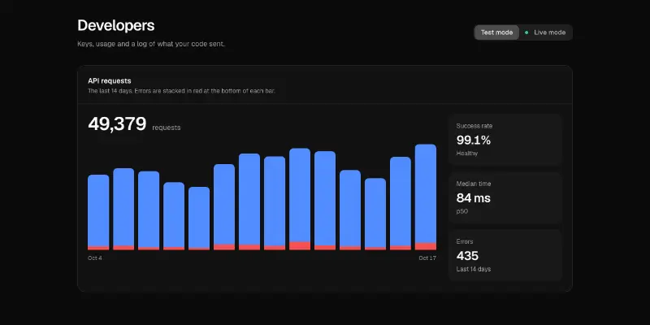Switch to Live mode
This screenshot has height=325, width=650.
point(545,32)
